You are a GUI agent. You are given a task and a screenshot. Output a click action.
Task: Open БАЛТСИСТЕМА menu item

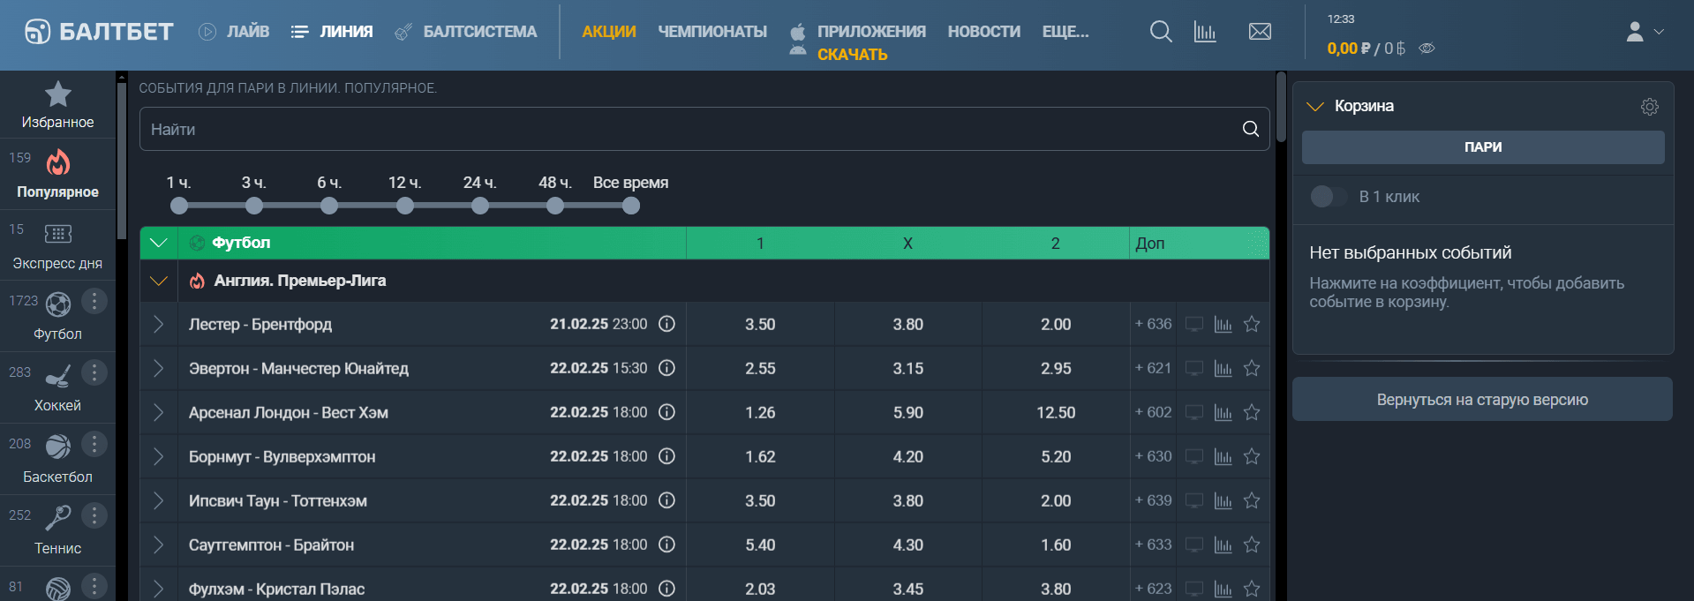pos(465,32)
